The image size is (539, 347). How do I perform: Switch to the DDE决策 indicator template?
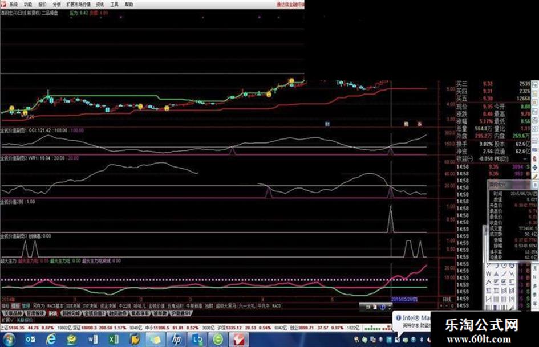(x=73, y=306)
